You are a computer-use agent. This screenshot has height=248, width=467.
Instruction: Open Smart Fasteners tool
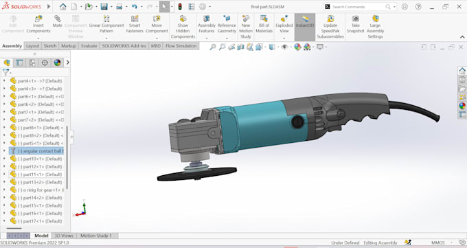click(135, 19)
